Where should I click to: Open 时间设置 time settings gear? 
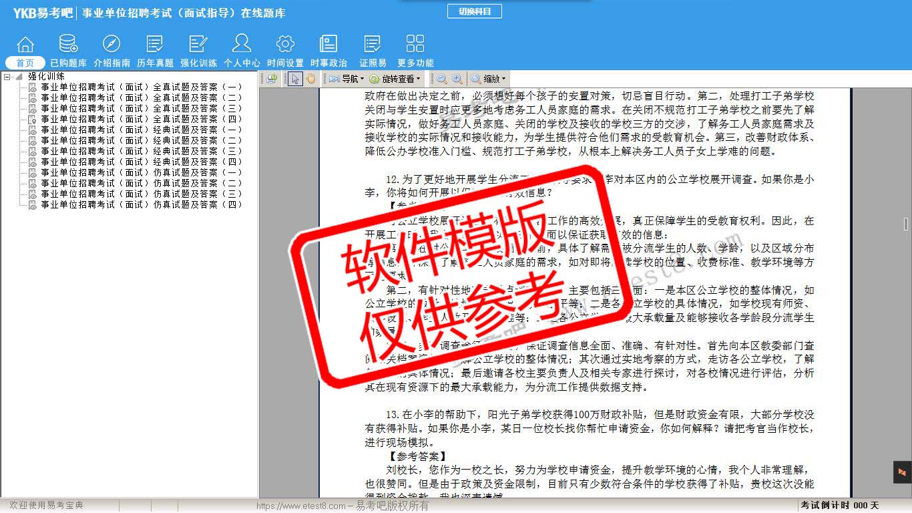pos(285,51)
